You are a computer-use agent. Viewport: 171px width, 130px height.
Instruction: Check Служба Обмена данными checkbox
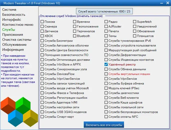click(106, 69)
